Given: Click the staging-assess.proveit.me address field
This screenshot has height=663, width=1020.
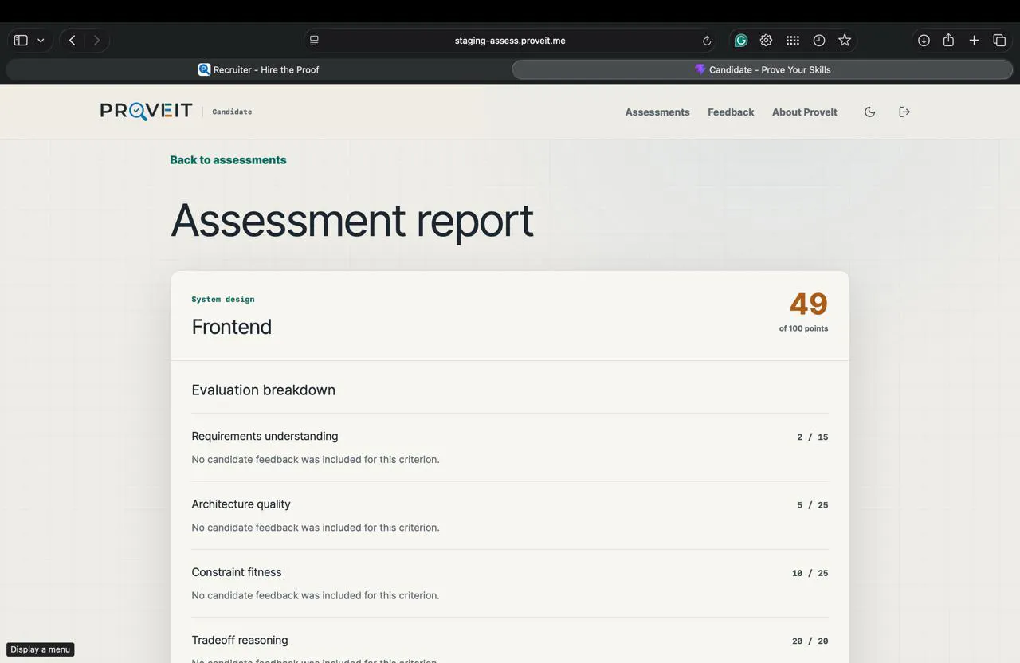Looking at the screenshot, I should [510, 41].
